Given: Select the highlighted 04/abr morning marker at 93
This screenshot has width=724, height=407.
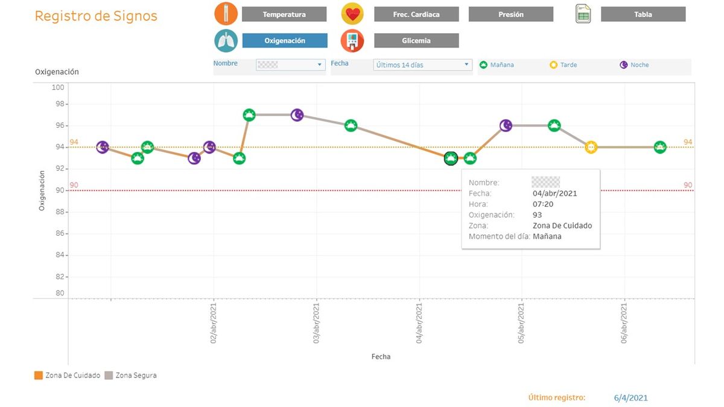Looking at the screenshot, I should coord(450,159).
